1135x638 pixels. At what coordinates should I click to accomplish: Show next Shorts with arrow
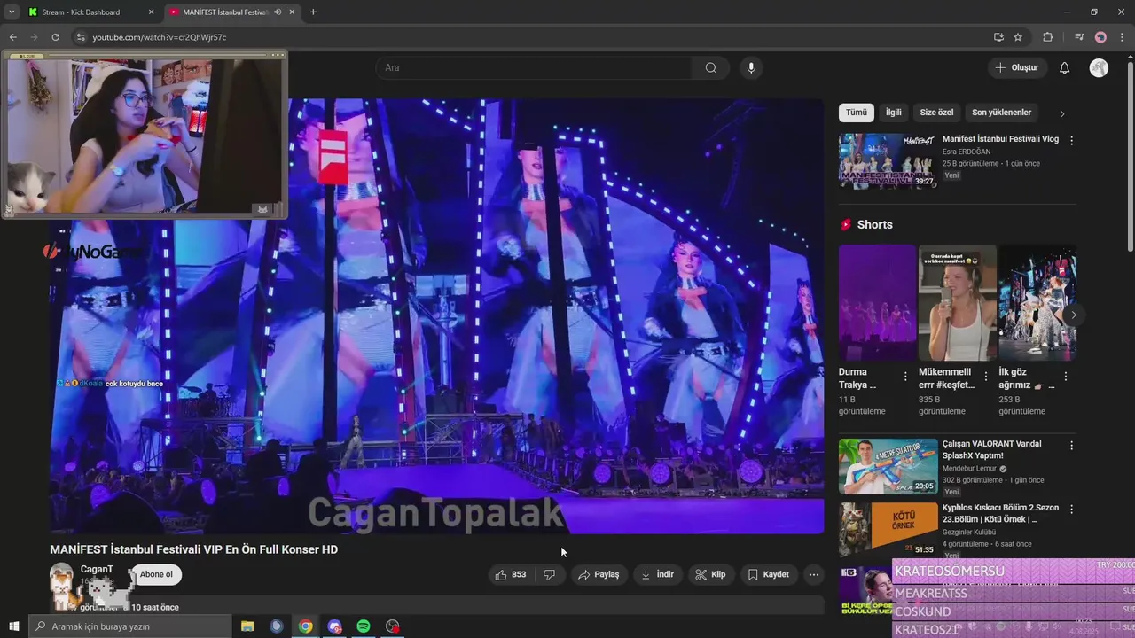tap(1073, 315)
